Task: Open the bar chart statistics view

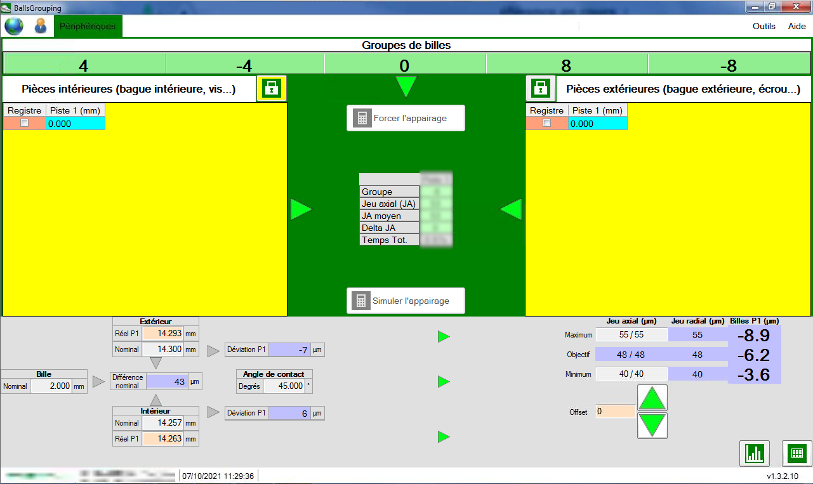Action: [755, 454]
